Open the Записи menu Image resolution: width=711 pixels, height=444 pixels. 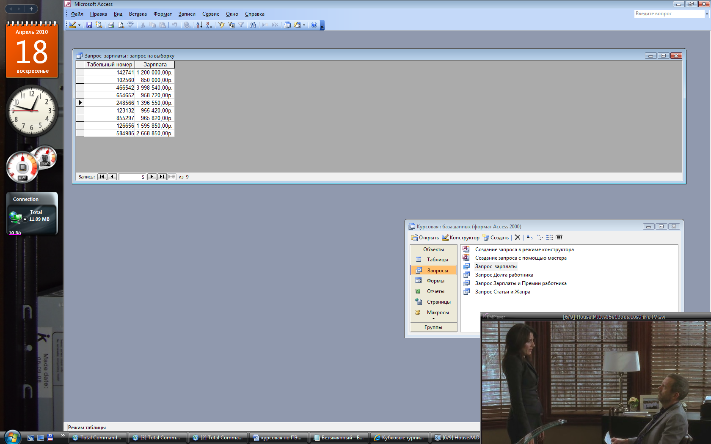187,14
